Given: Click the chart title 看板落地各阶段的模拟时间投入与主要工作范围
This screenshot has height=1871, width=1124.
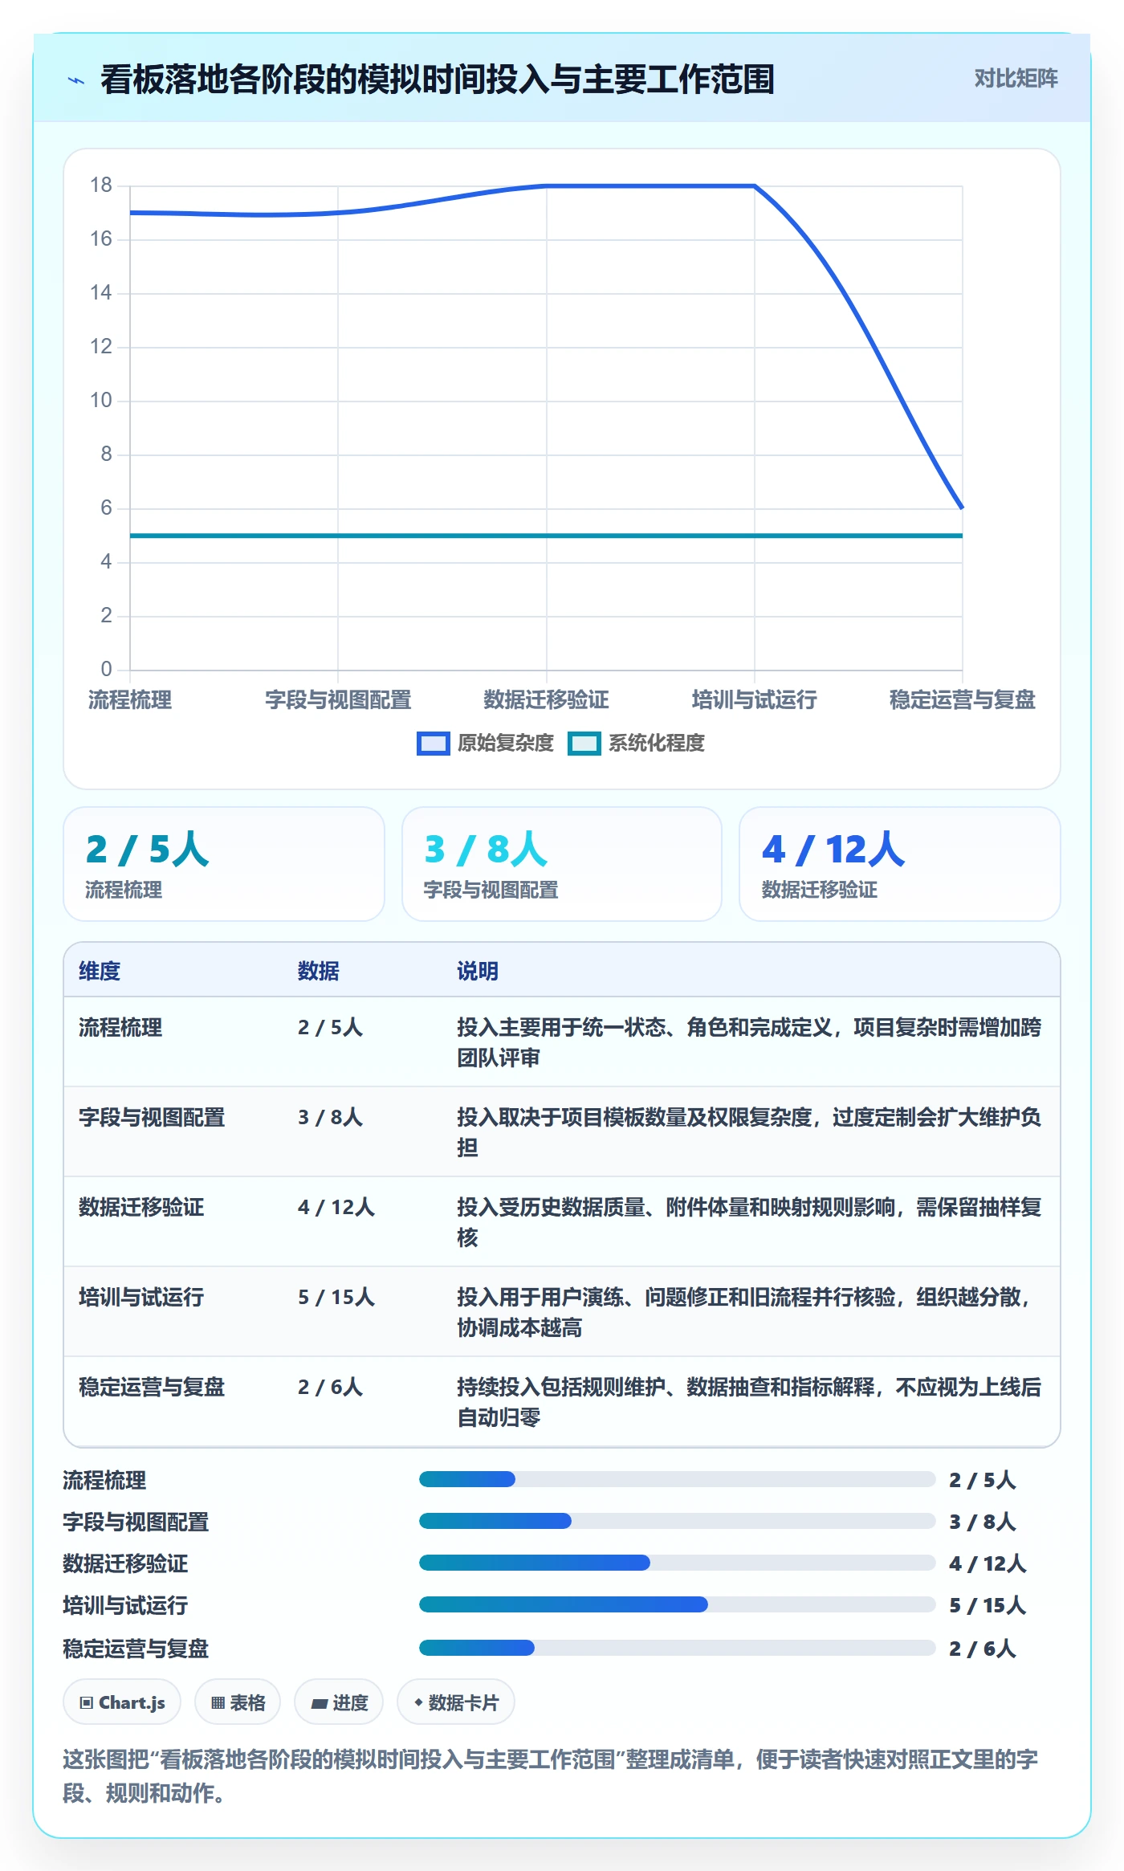Looking at the screenshot, I should point(438,79).
